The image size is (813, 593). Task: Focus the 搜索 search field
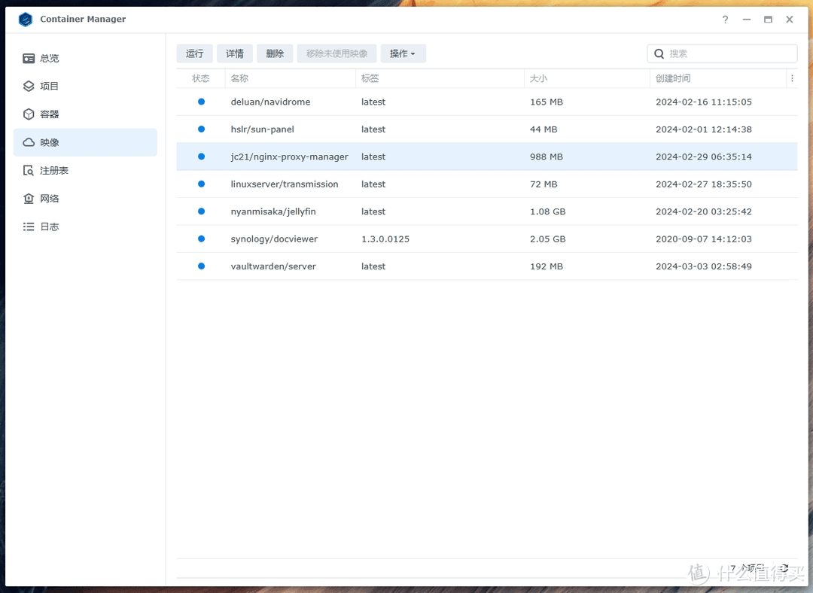click(x=722, y=53)
